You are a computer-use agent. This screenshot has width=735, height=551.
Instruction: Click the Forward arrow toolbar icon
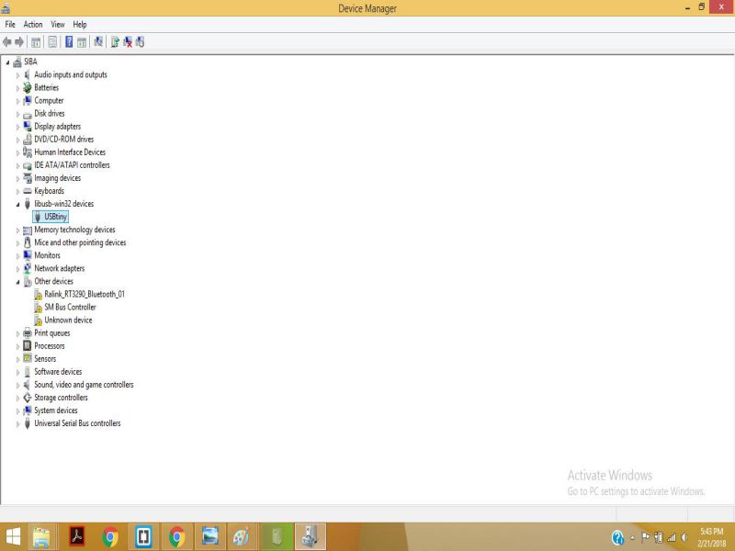tap(19, 42)
